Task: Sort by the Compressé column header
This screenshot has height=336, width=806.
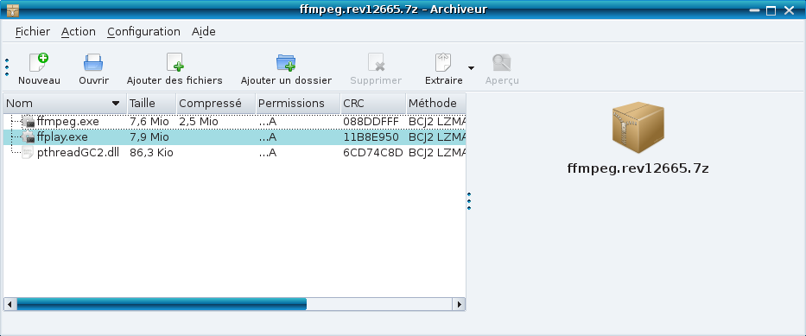Action: [x=216, y=104]
